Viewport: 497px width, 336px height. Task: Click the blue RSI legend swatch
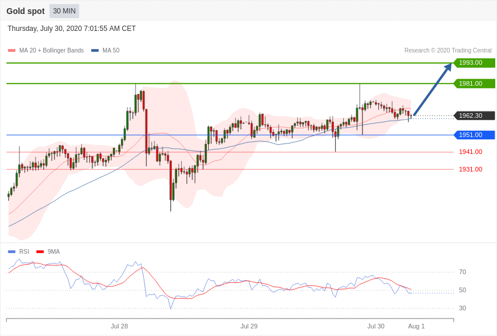[12, 251]
